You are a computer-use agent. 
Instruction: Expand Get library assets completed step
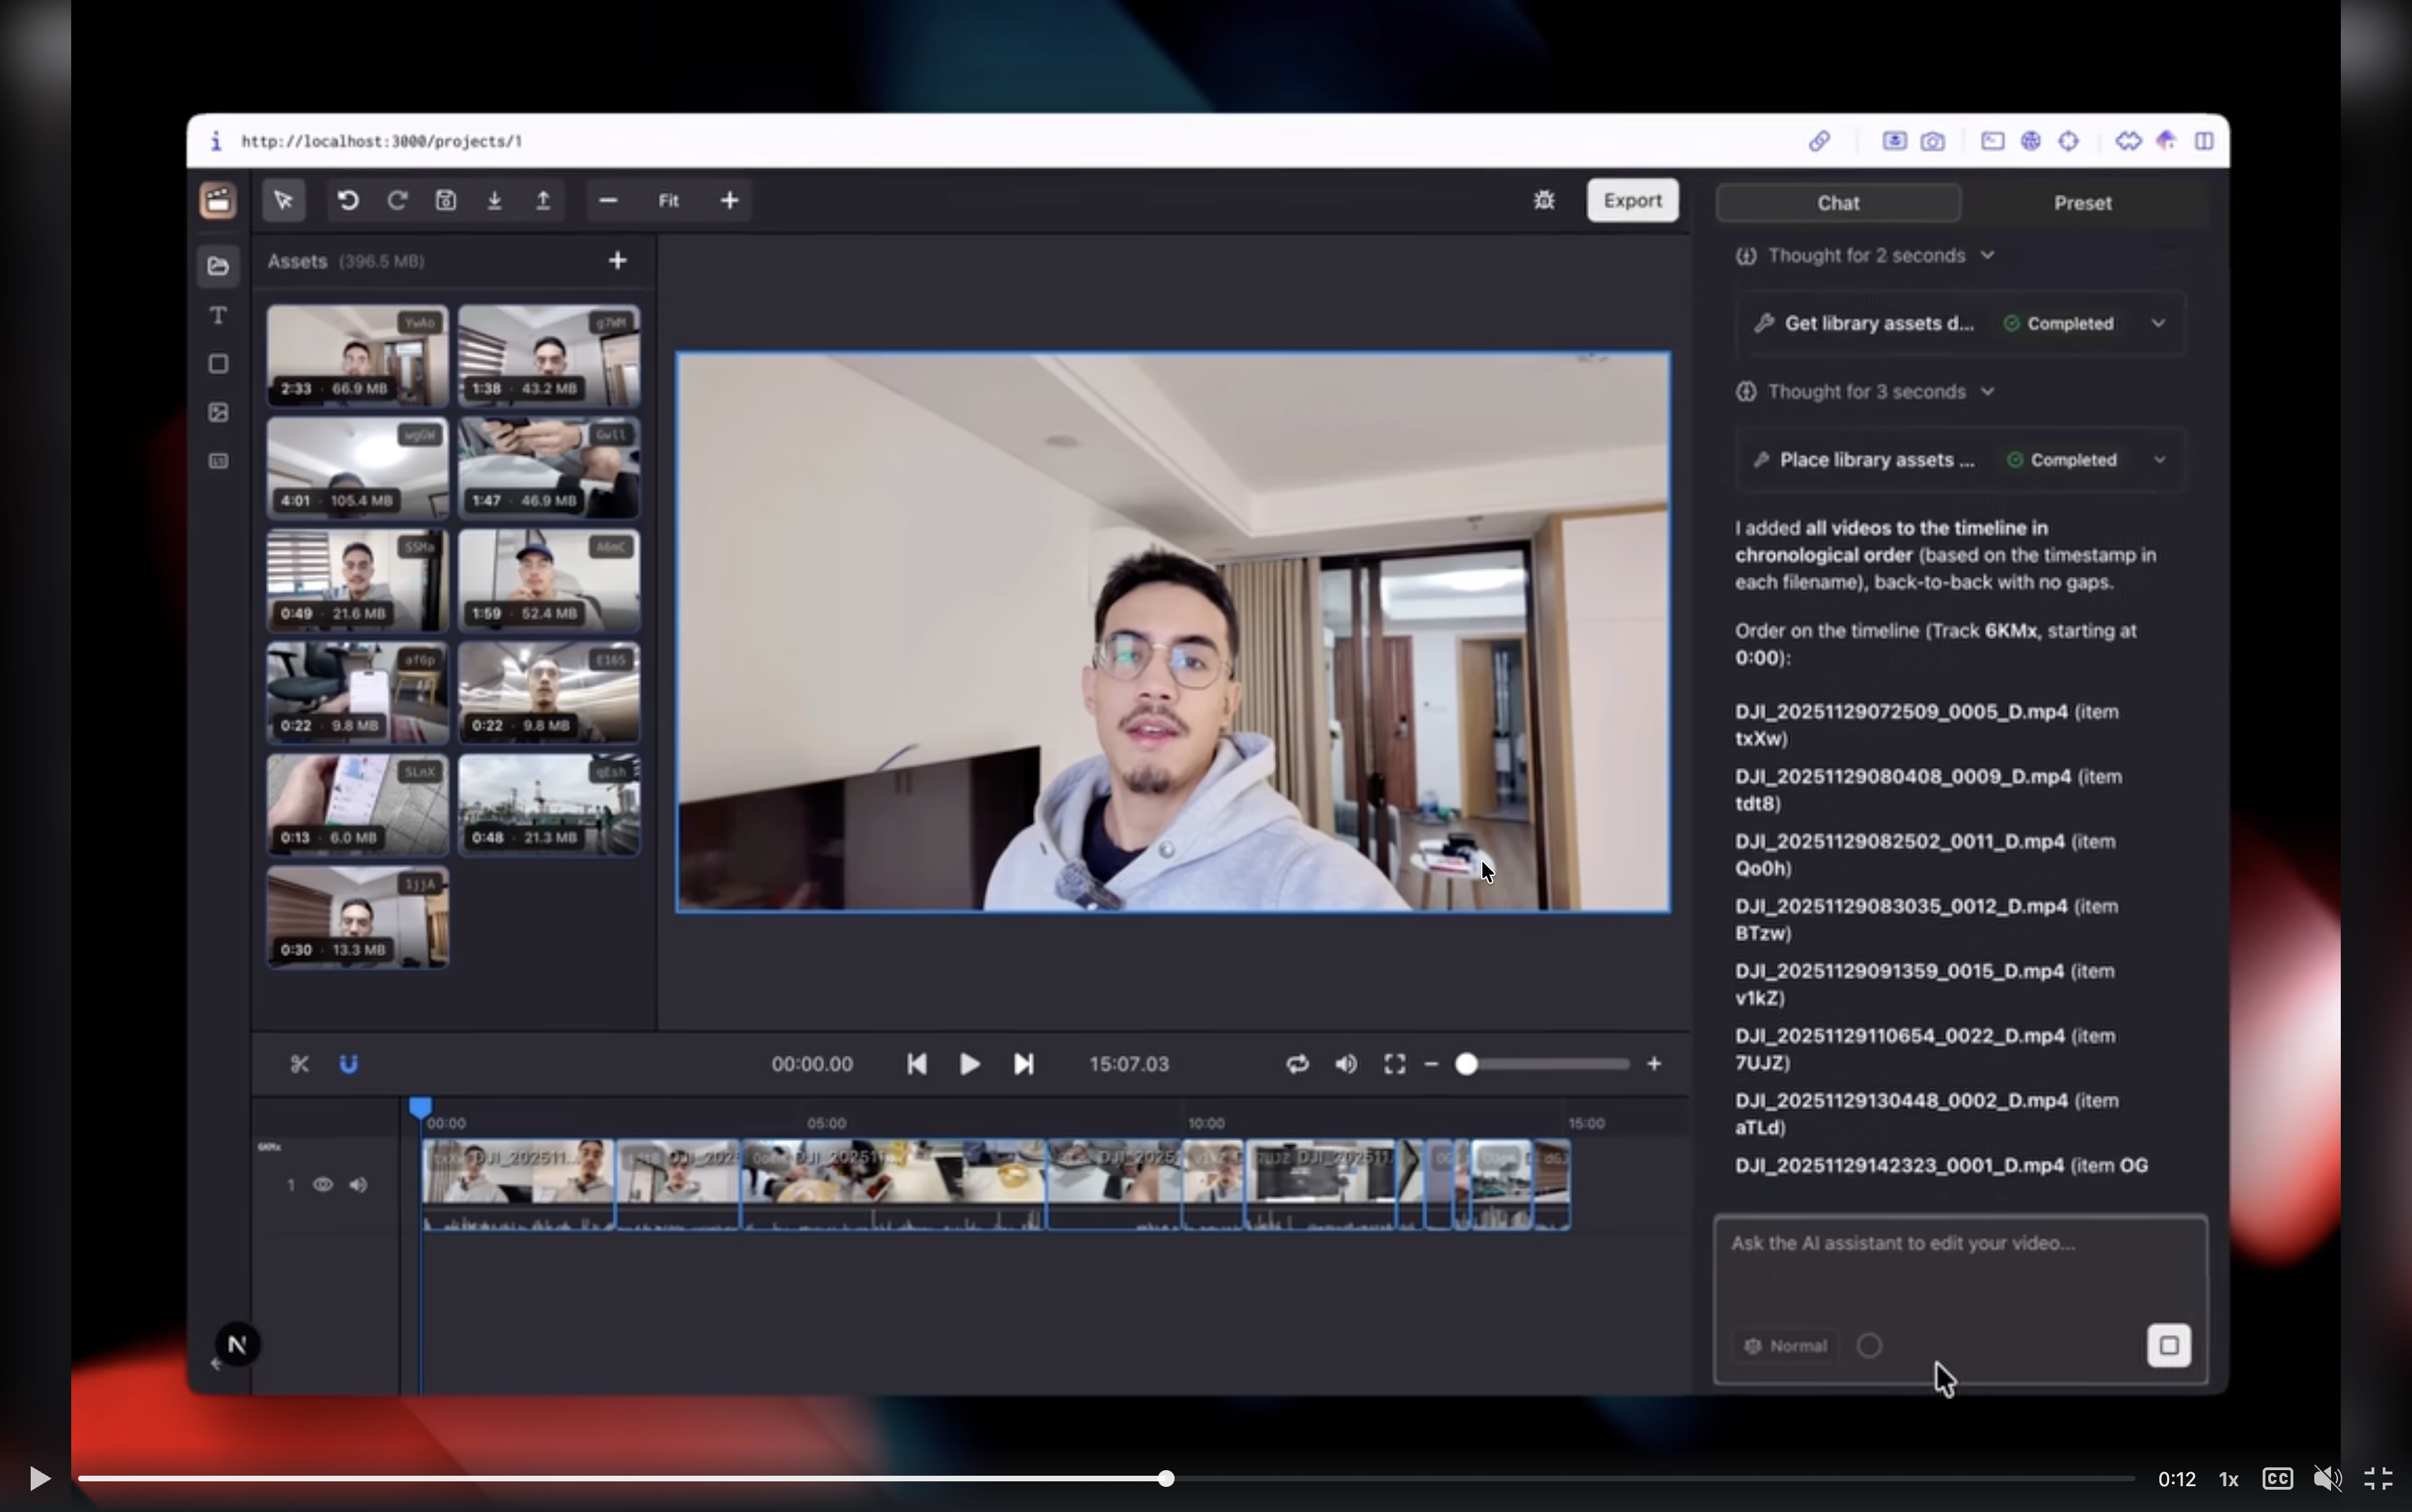point(2158,324)
